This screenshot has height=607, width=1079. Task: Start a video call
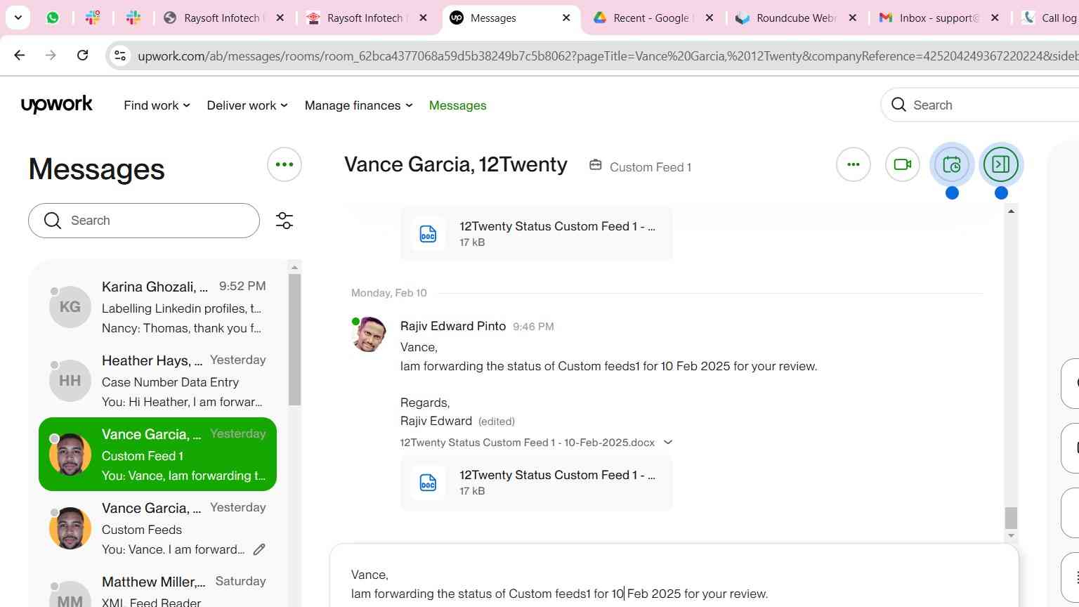[x=903, y=164]
